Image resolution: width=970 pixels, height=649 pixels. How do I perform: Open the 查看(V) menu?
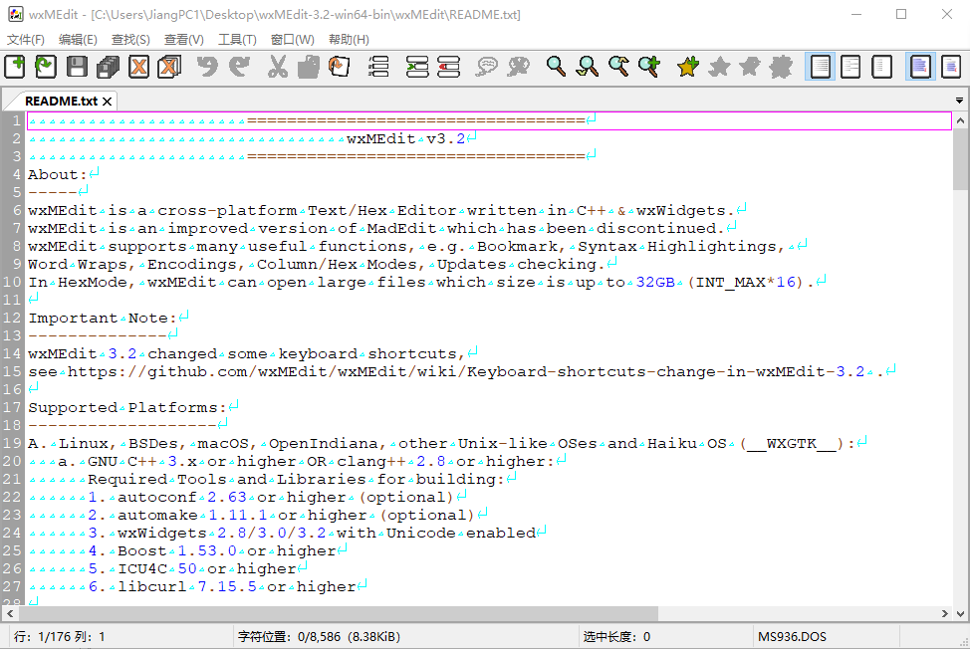click(183, 40)
